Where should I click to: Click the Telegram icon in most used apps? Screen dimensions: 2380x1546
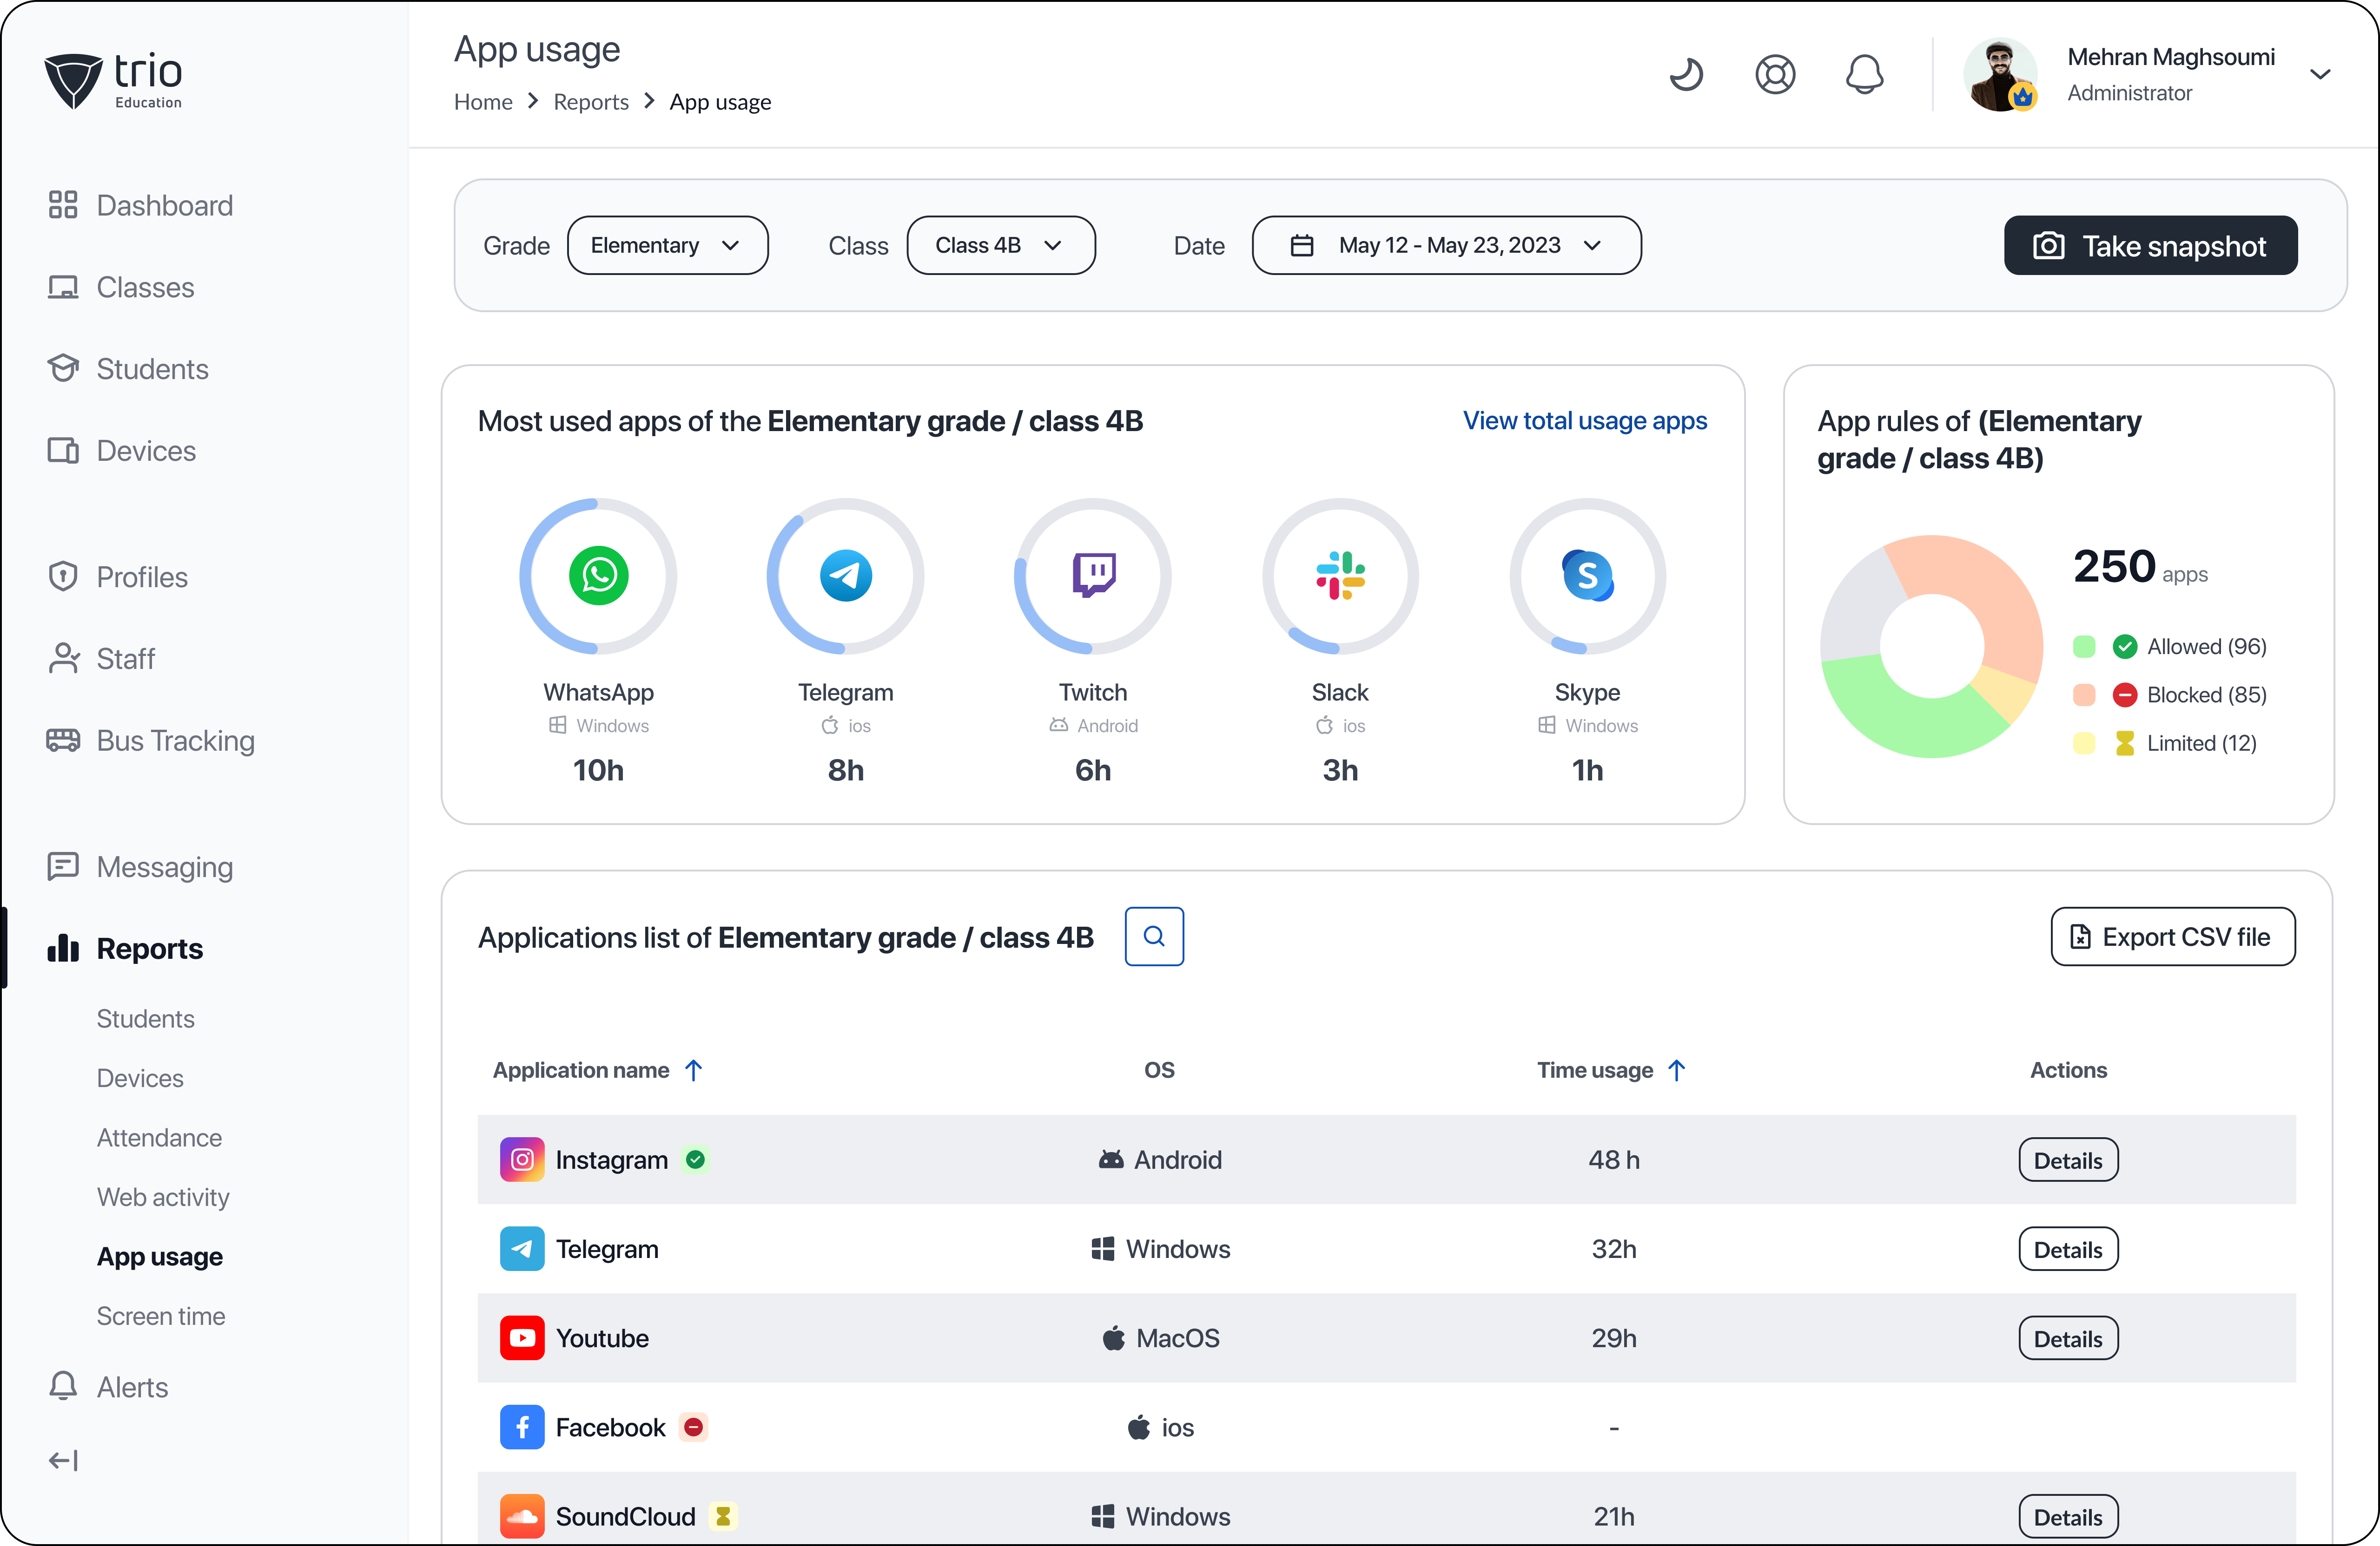845,576
